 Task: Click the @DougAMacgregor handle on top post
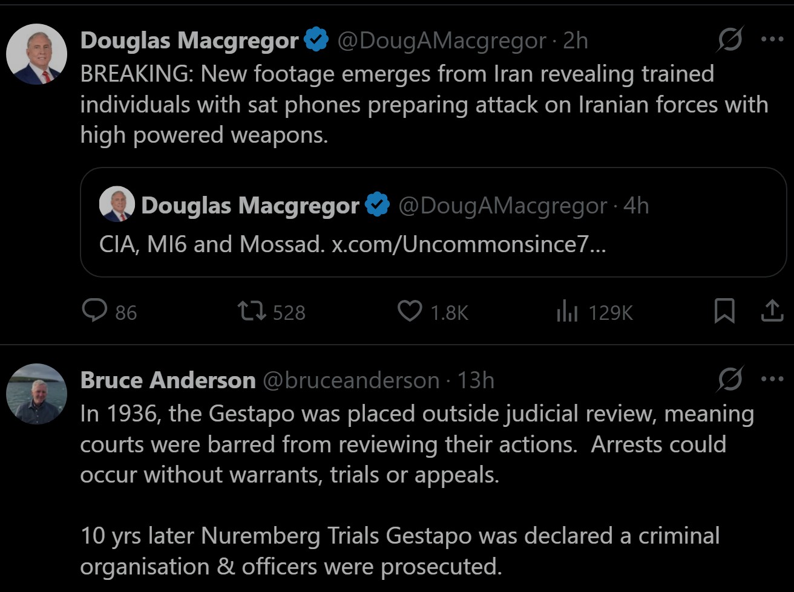click(441, 41)
